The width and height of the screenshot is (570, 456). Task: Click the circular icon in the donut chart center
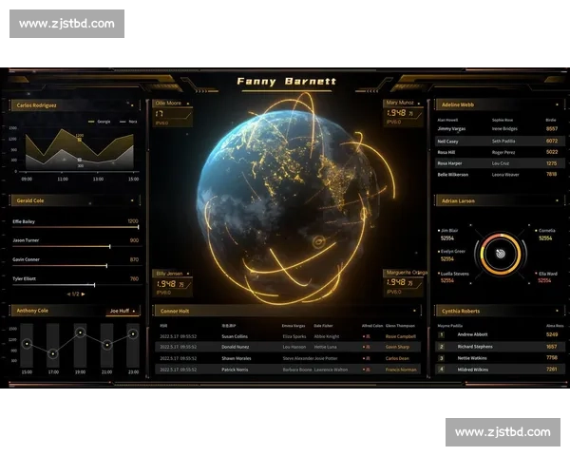[499, 254]
